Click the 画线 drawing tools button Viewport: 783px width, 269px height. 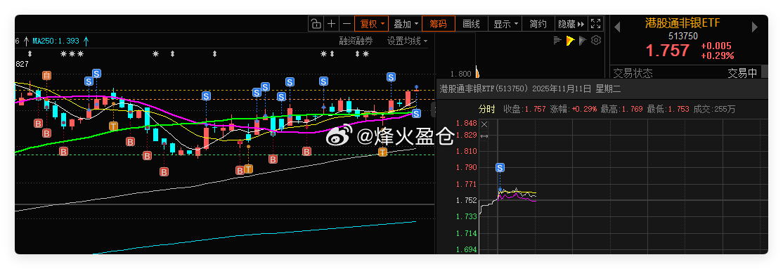[472, 23]
